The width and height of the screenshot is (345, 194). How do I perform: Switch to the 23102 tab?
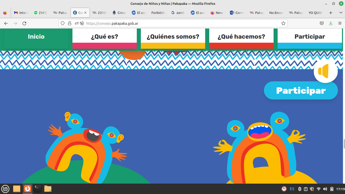point(100,13)
